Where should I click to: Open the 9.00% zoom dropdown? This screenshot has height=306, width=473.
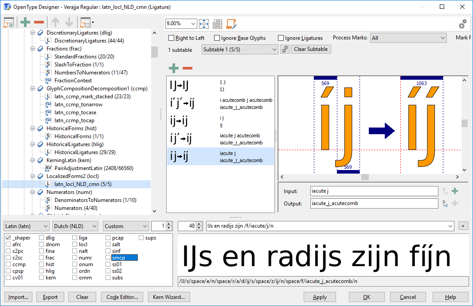193,23
